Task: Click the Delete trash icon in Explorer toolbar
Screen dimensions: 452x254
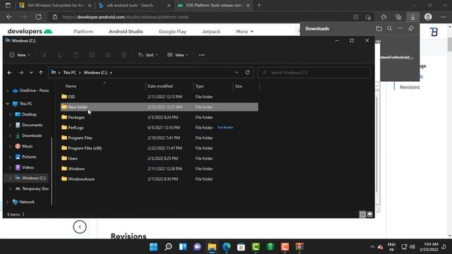Action: (x=124, y=55)
